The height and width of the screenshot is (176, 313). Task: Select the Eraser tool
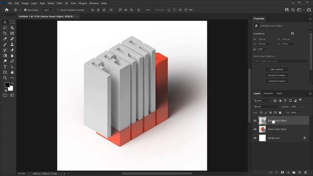[x=12, y=50]
